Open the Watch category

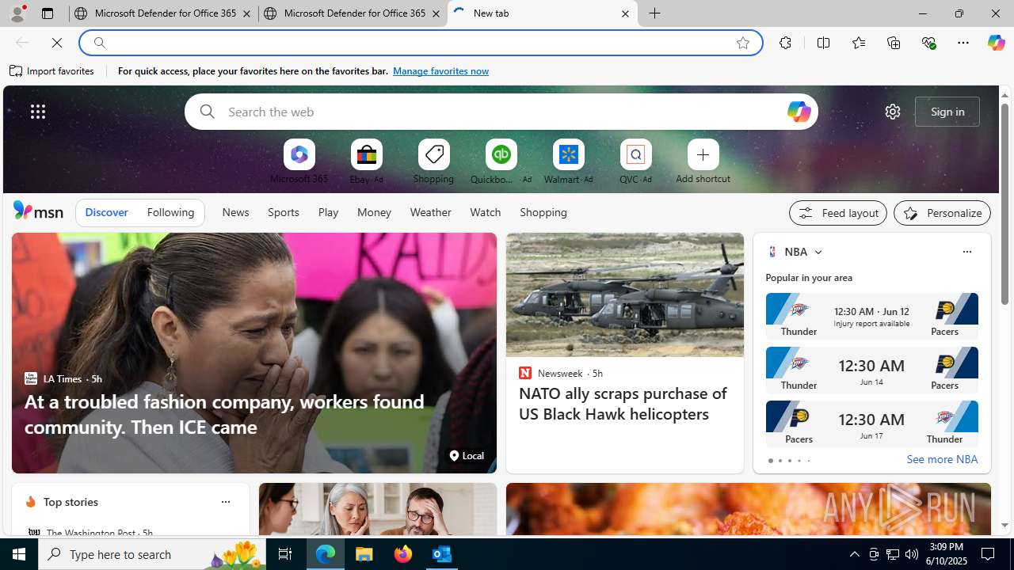tap(486, 212)
